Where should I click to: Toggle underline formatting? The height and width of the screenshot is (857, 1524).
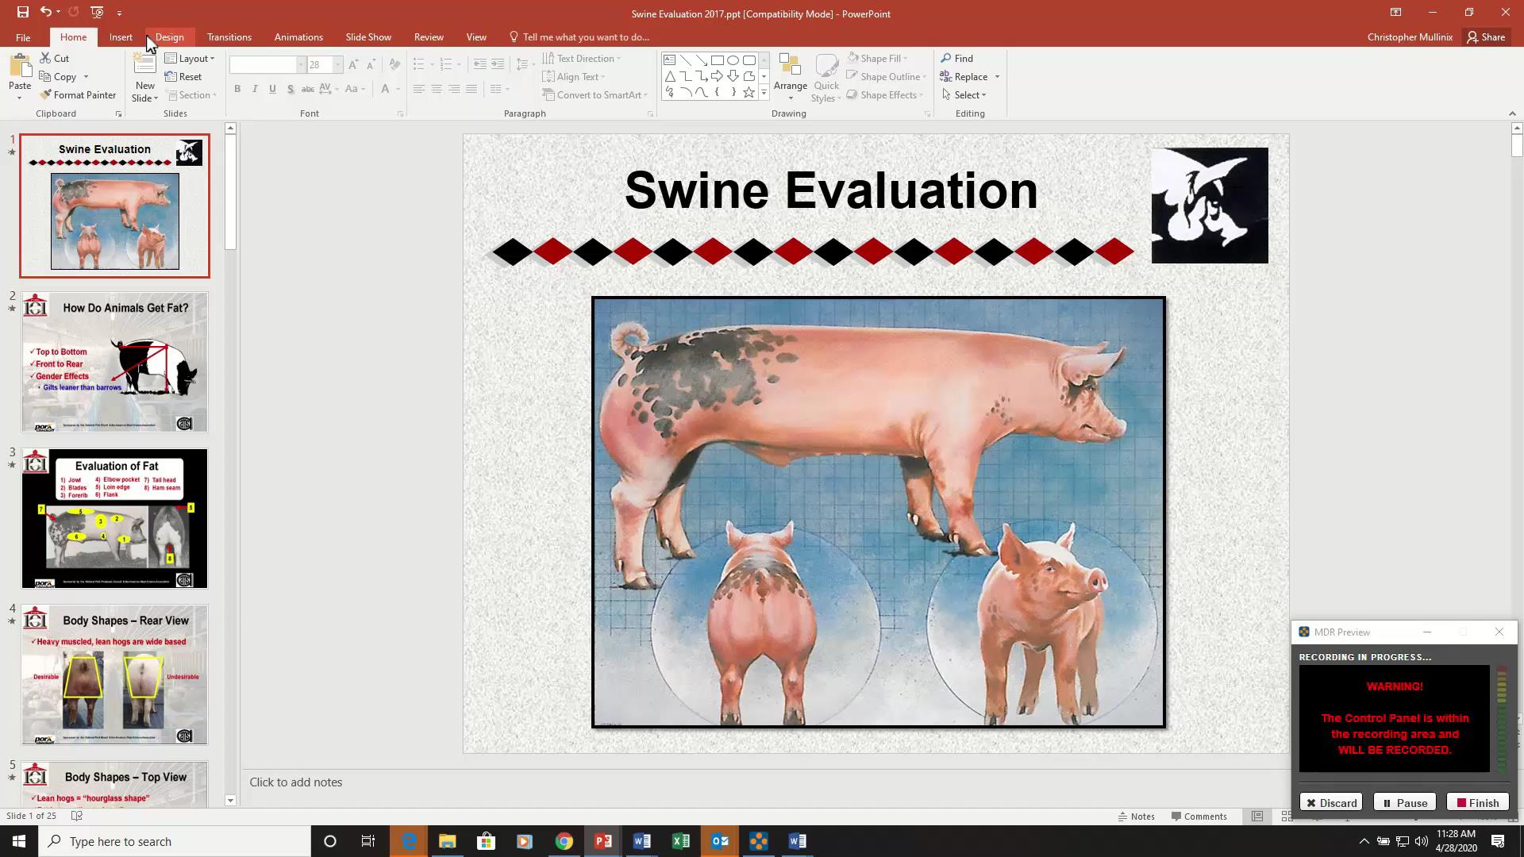(x=272, y=89)
